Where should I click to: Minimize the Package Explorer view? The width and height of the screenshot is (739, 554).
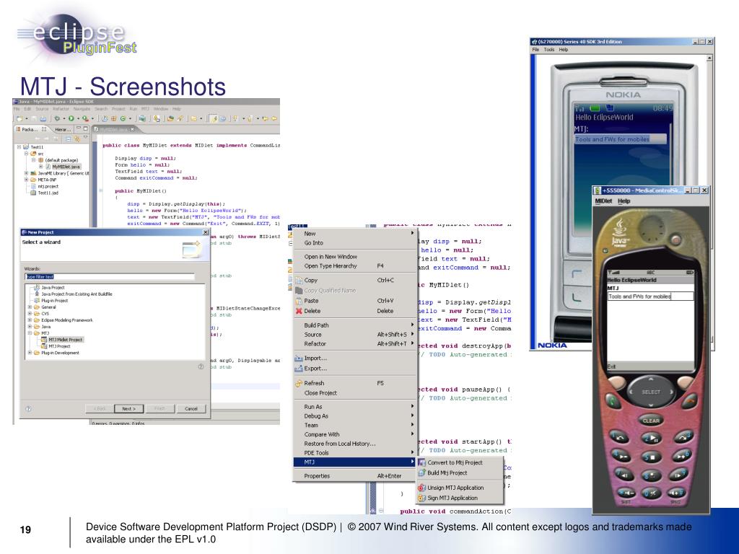[79, 128]
